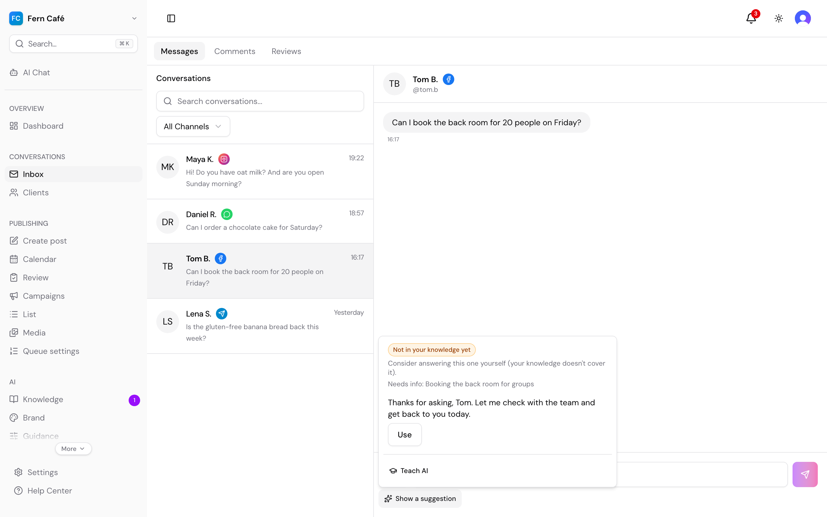Image resolution: width=827 pixels, height=517 pixels.
Task: Switch theme using the sun icon
Action: 779,18
